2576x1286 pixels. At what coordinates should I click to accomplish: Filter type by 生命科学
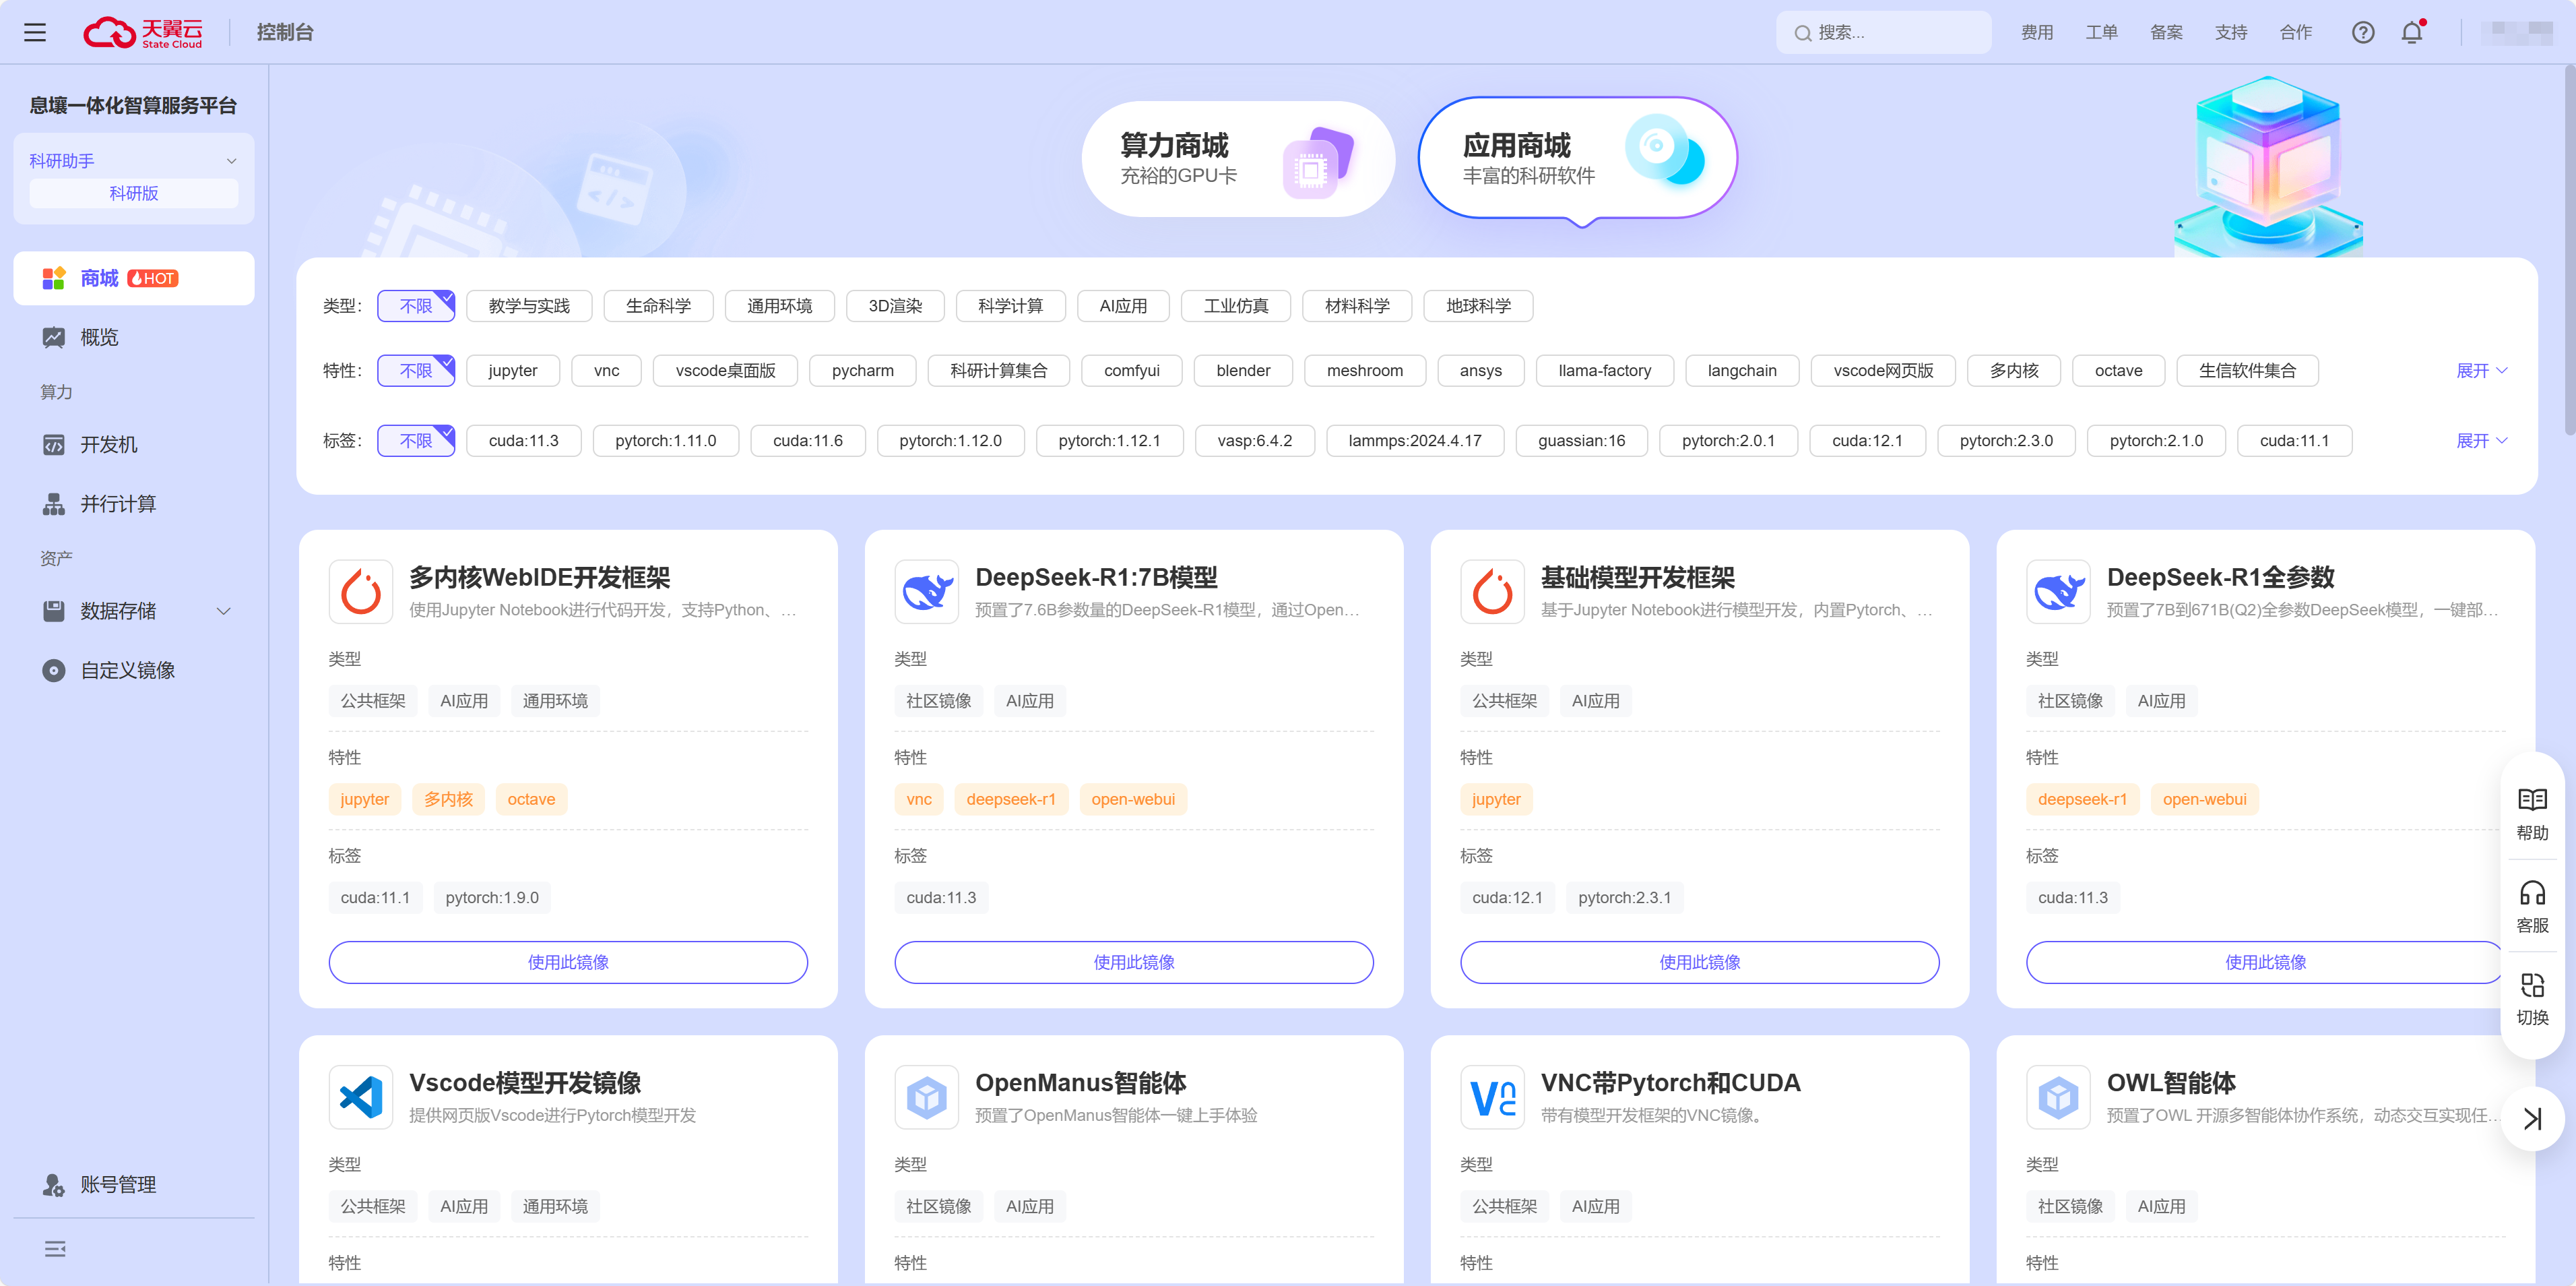tap(658, 306)
